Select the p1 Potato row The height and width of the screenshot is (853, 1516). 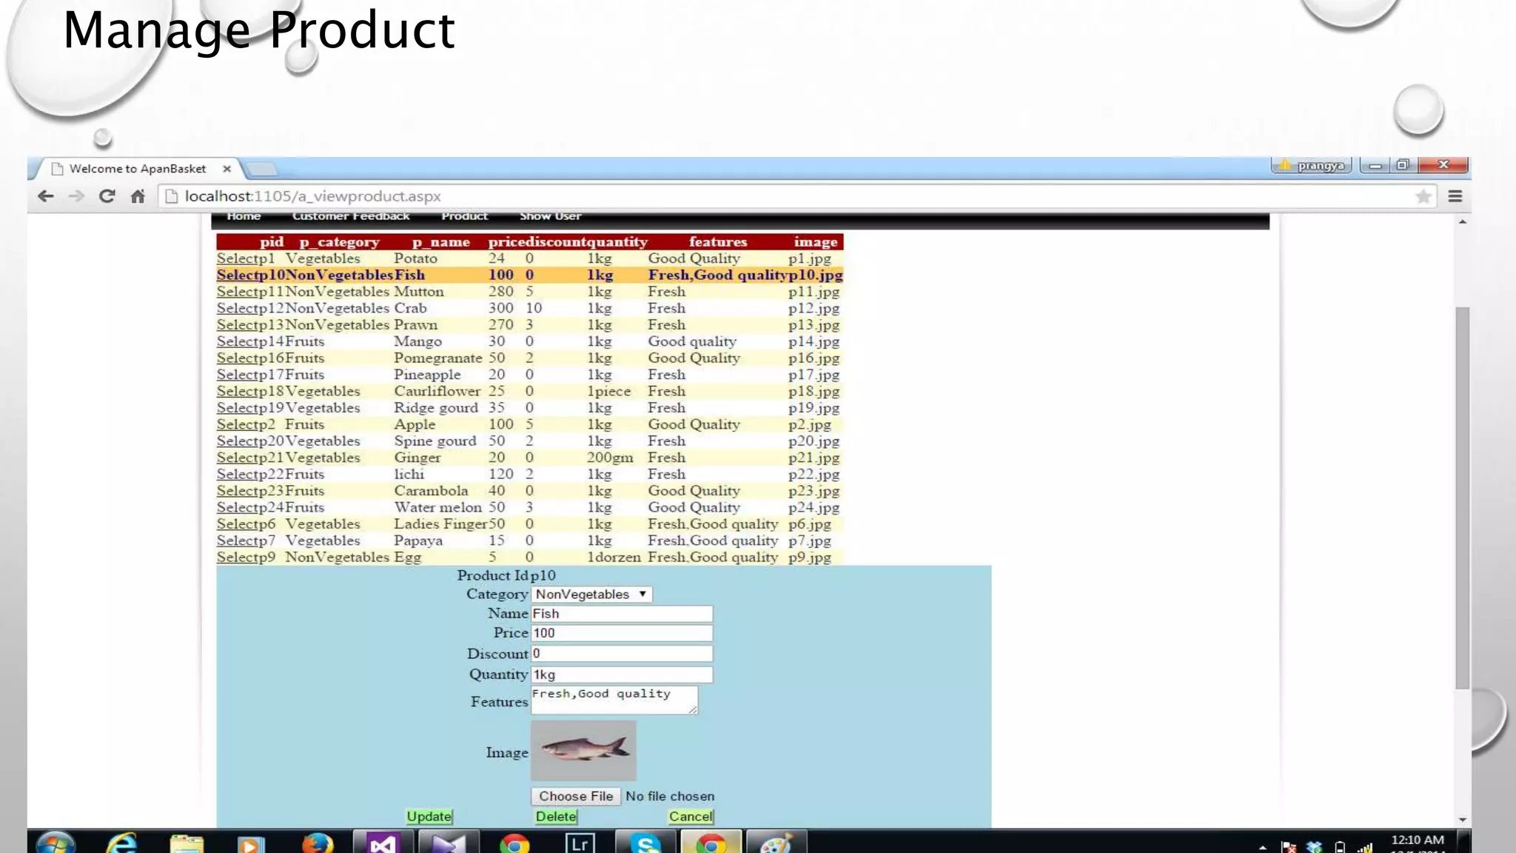coord(236,258)
